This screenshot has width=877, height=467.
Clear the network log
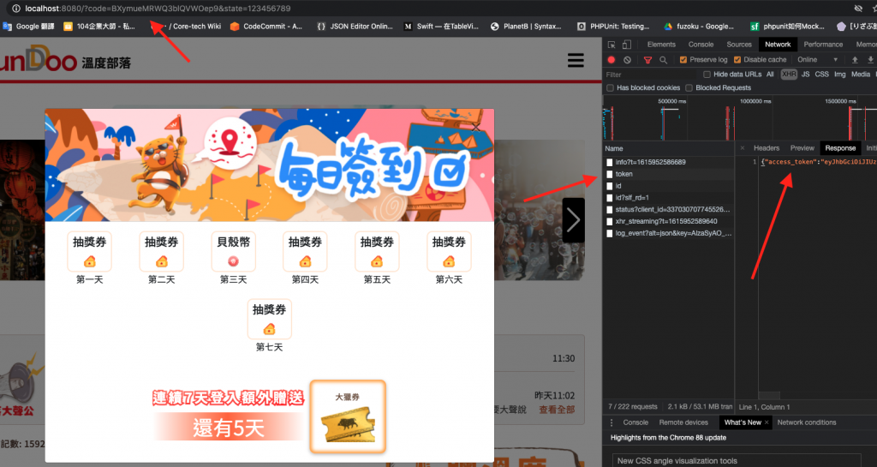[x=627, y=60]
